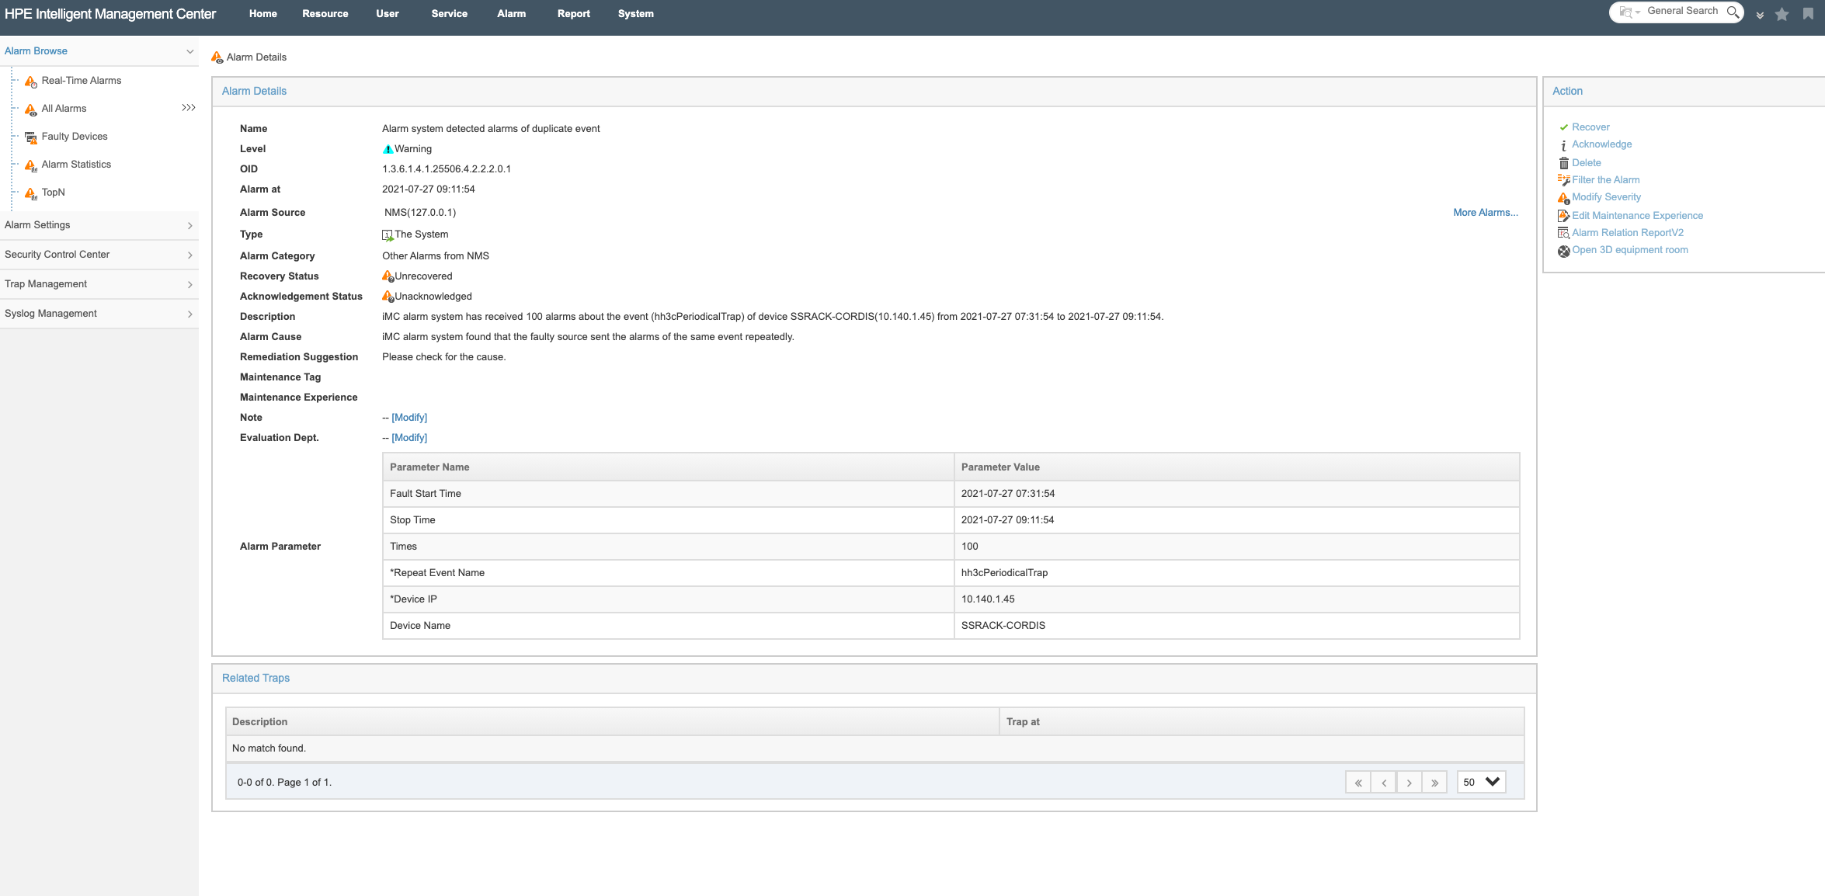Expand the Security Control Center section

tap(190, 255)
